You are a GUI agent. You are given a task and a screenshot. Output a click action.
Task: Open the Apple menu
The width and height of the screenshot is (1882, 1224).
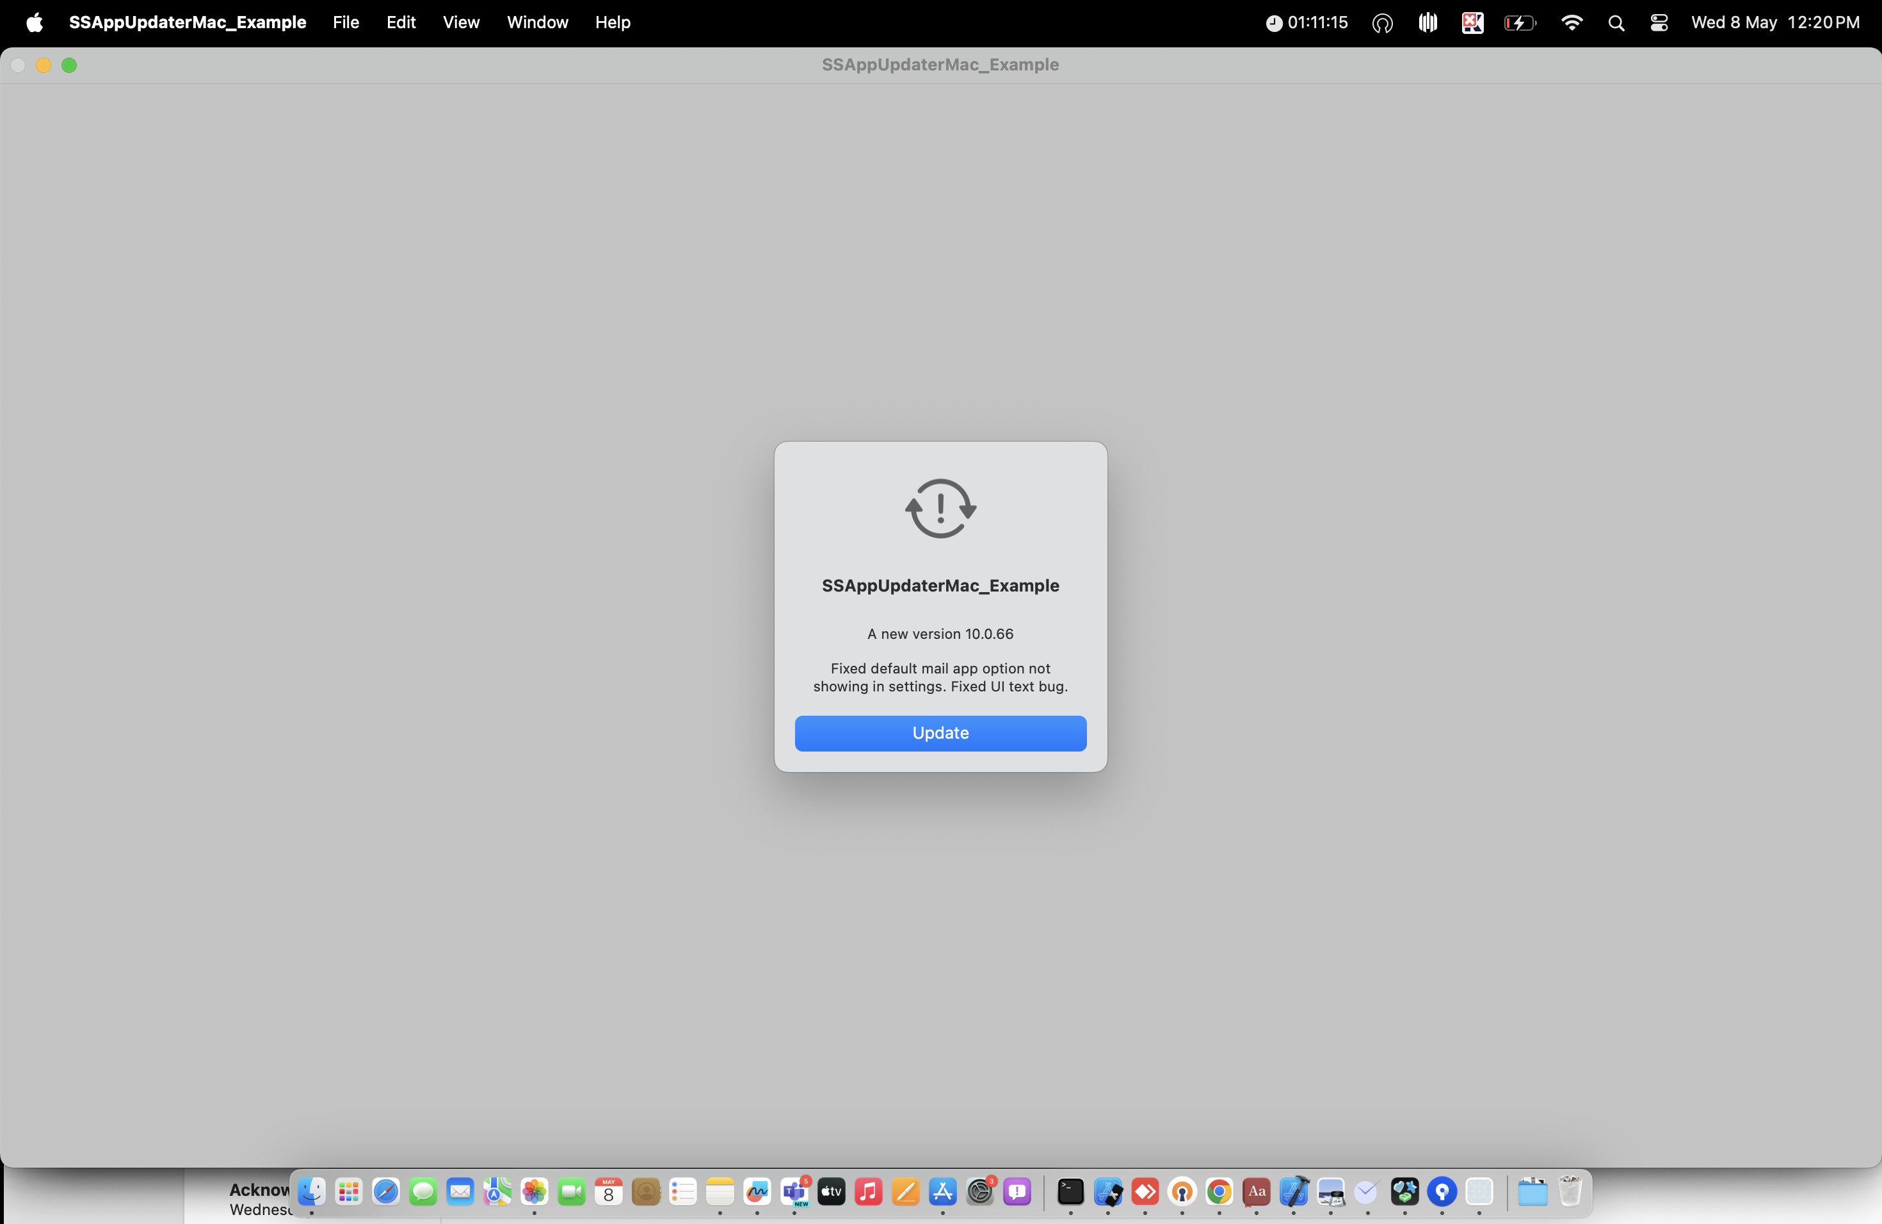(34, 22)
